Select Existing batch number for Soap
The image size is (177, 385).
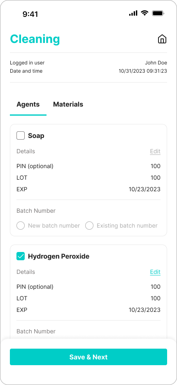89,226
